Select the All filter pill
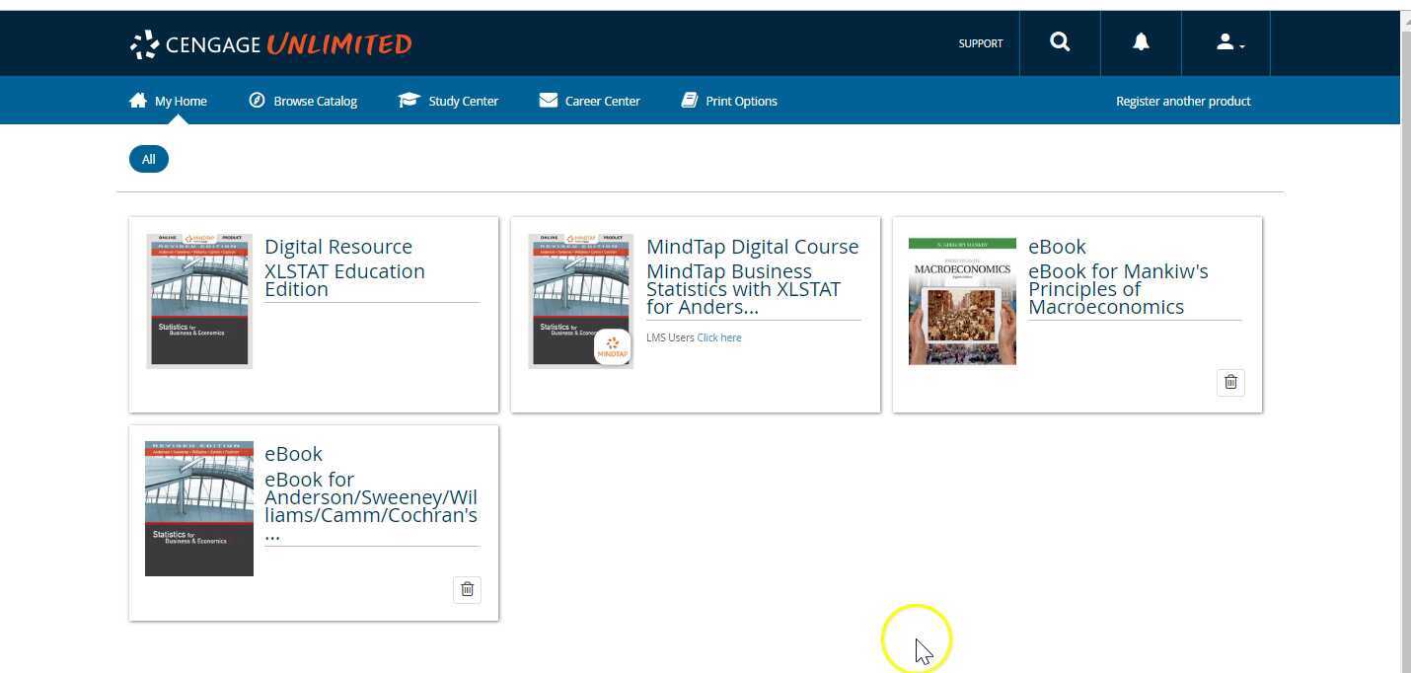 [x=148, y=159]
